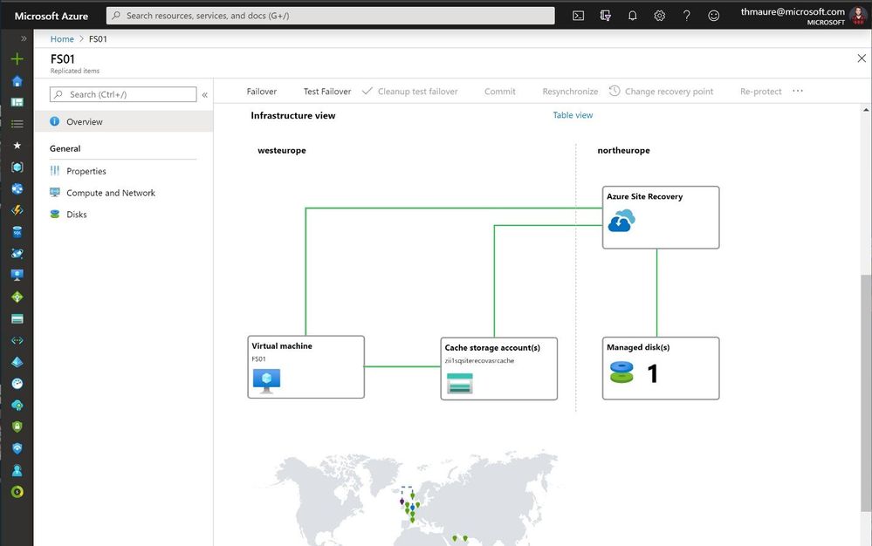Click the "Infrastructure view" heading
This screenshot has width=872, height=546.
point(293,115)
